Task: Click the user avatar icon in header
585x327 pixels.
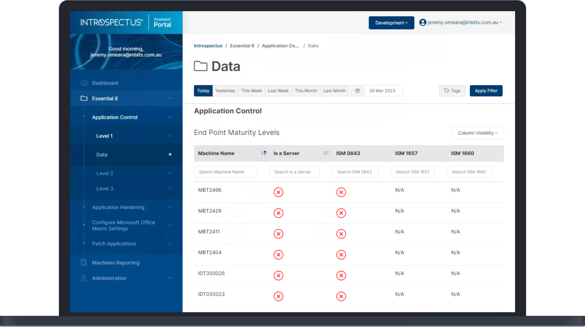Action: coord(422,22)
